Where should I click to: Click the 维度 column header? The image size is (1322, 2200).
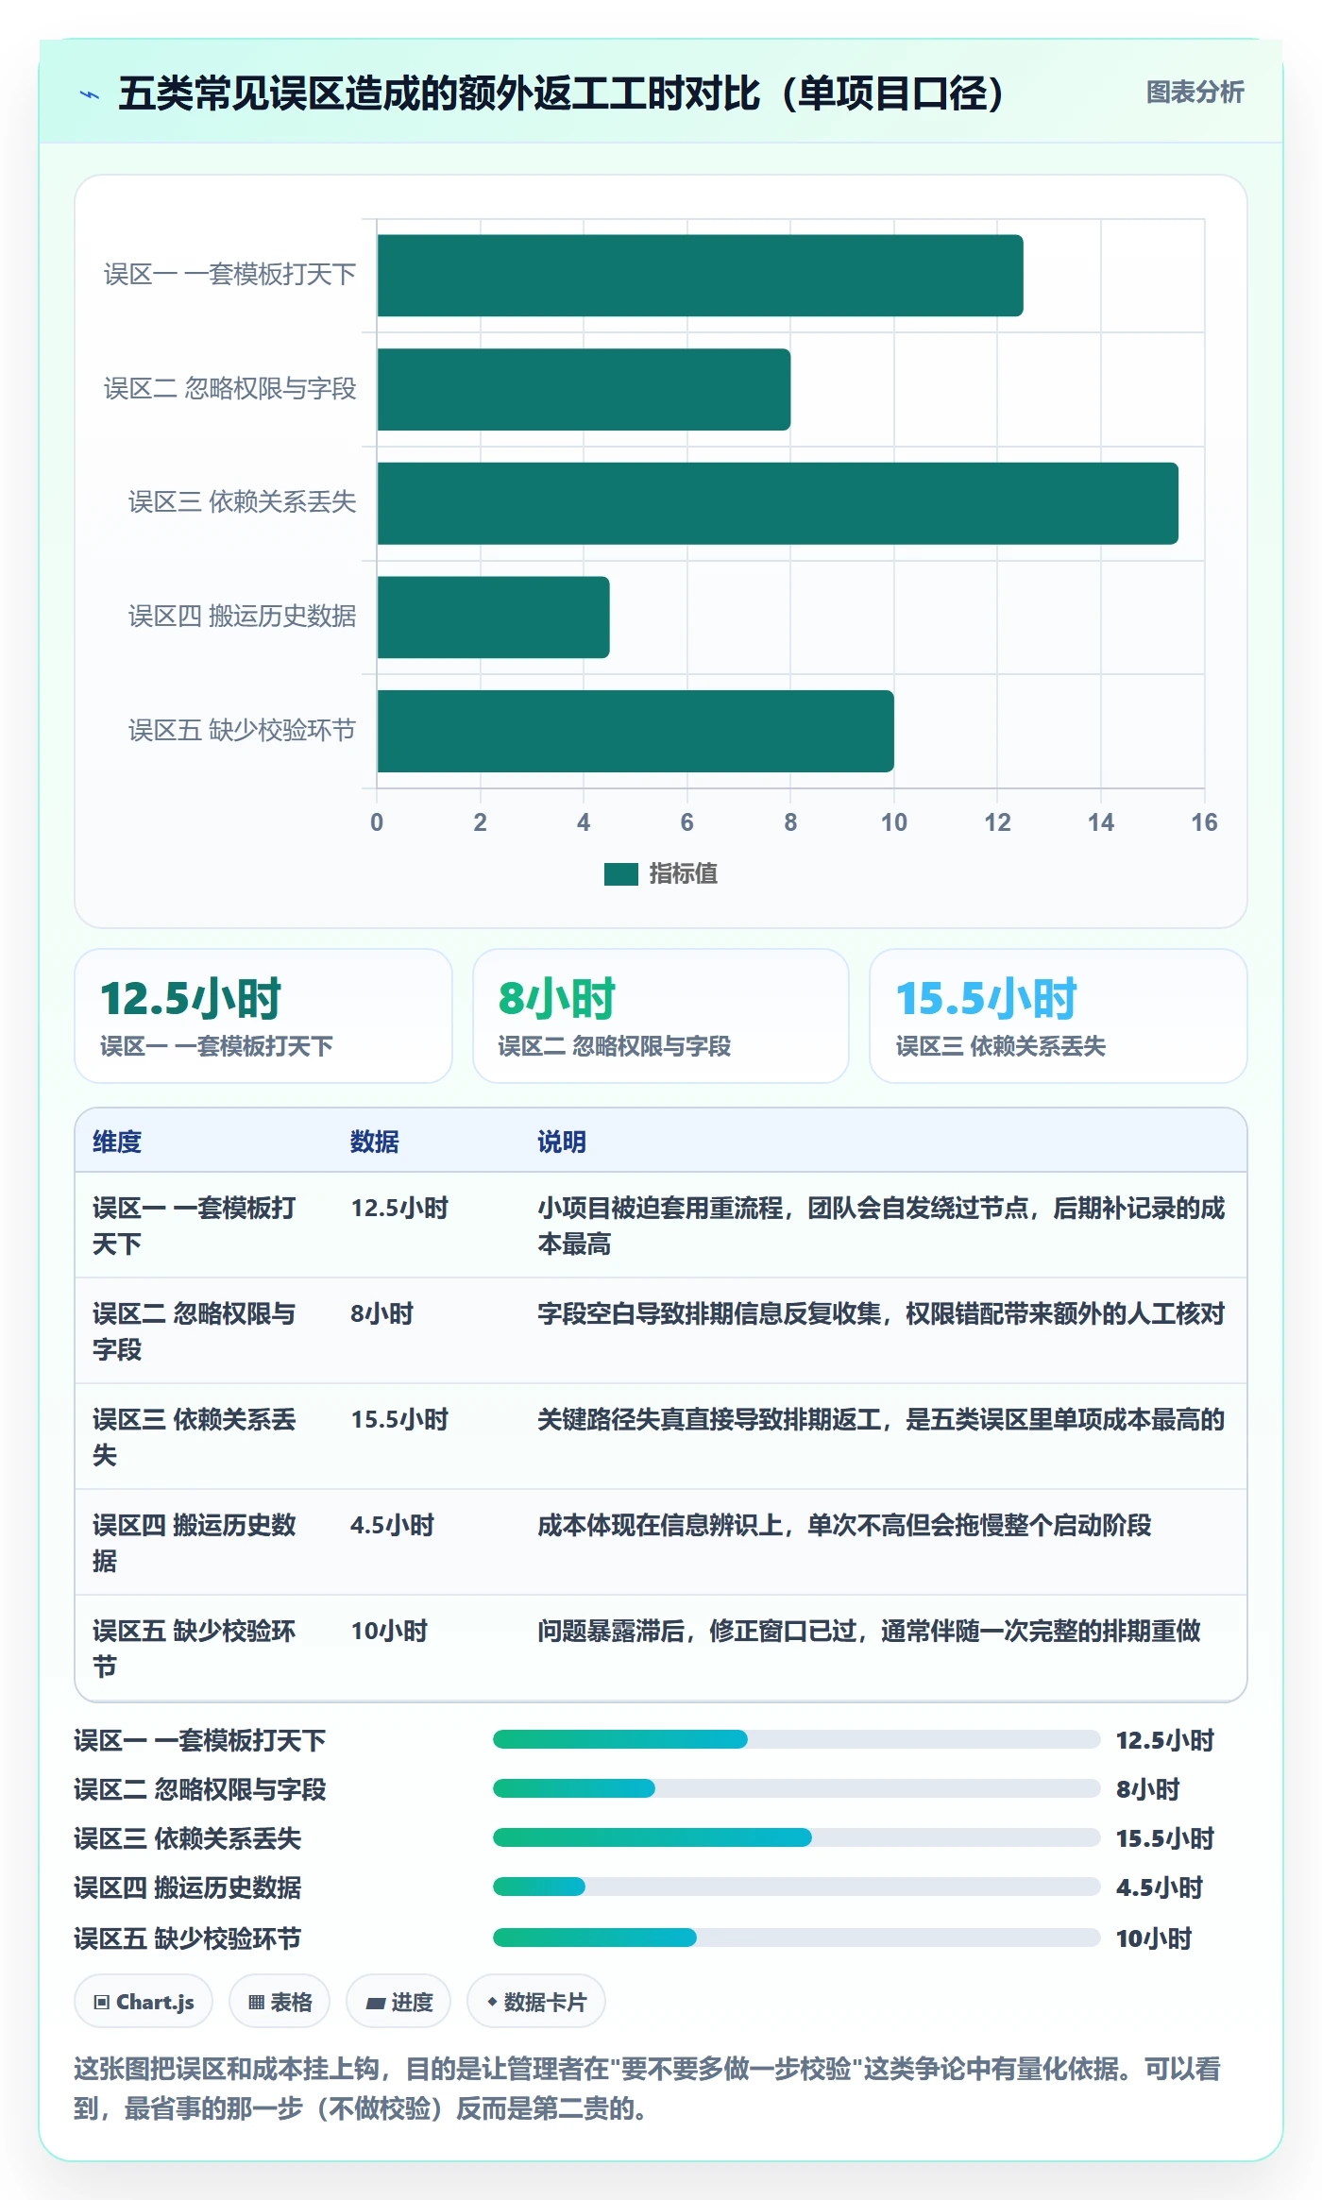click(117, 1142)
